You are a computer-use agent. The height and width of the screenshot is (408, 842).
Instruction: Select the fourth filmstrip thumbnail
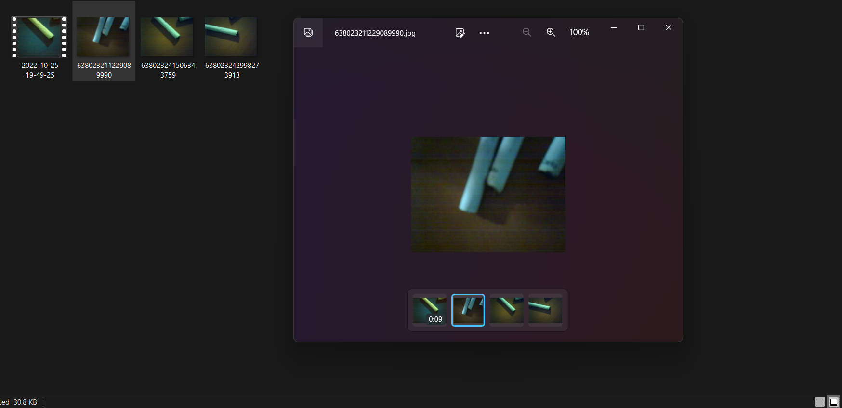(x=545, y=310)
